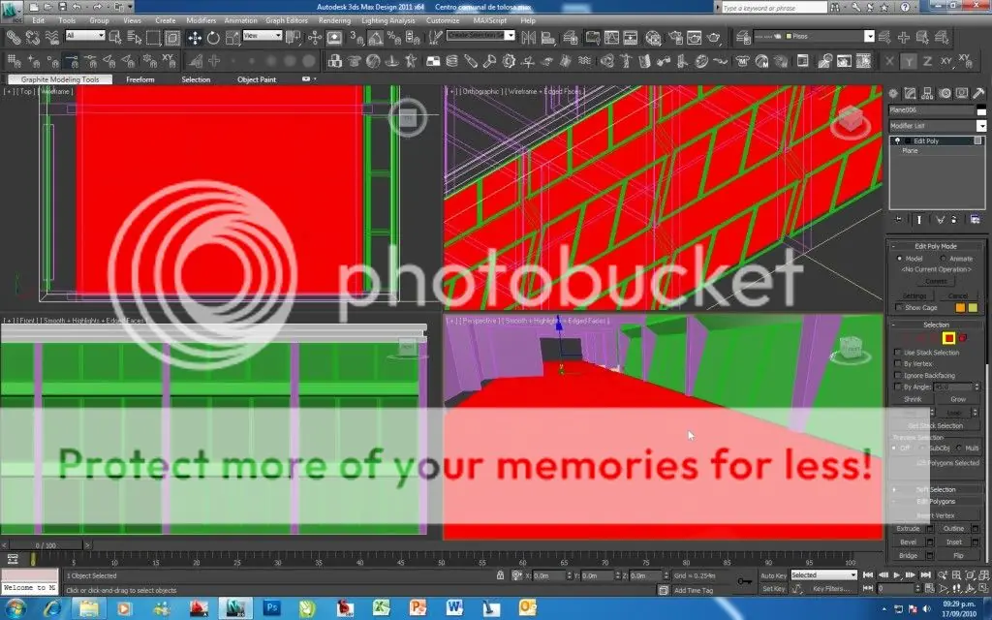The width and height of the screenshot is (992, 620).
Task: Click the Inset button
Action: tap(953, 542)
